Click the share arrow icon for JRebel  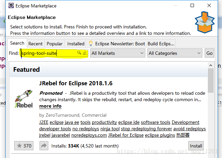pos(44,146)
